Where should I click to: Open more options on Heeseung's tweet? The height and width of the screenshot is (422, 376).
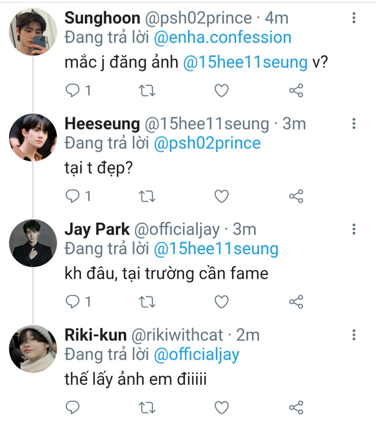[354, 124]
